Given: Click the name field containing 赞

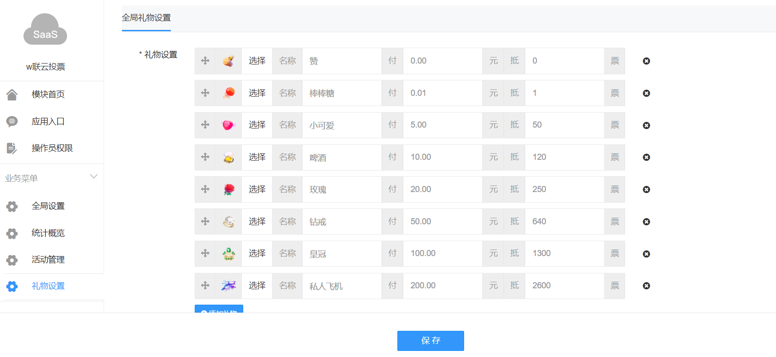Looking at the screenshot, I should tap(342, 61).
